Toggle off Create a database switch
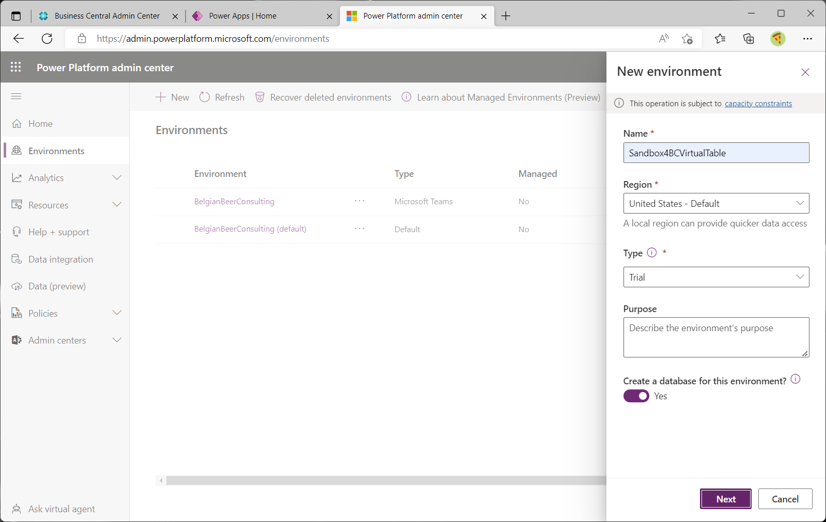The width and height of the screenshot is (826, 522). click(x=636, y=396)
